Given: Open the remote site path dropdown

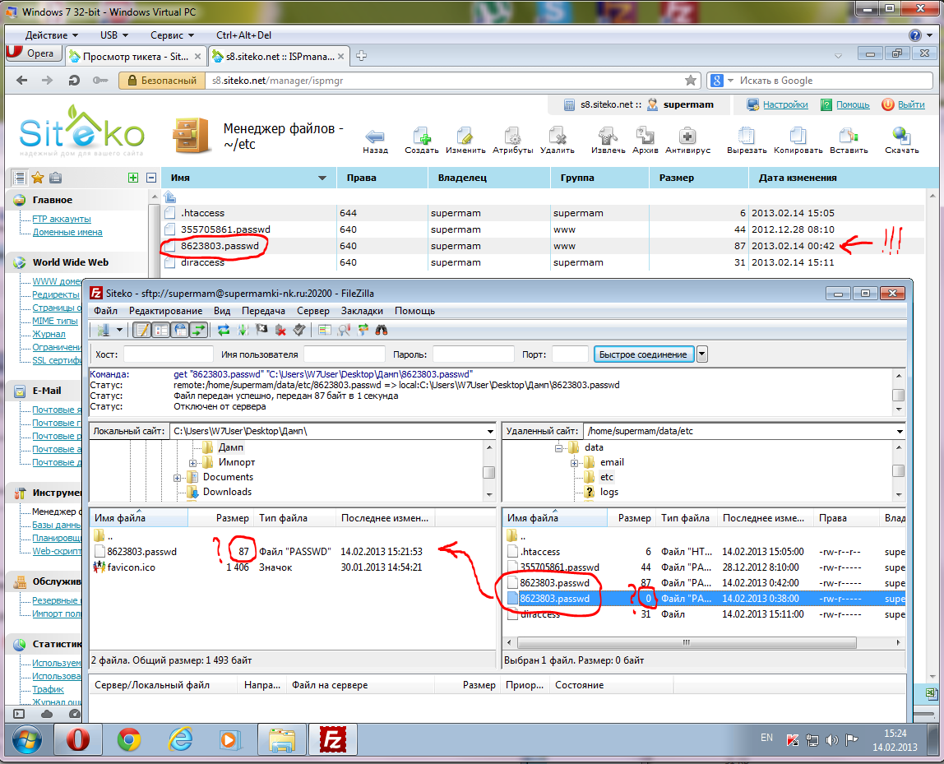Looking at the screenshot, I should point(899,431).
